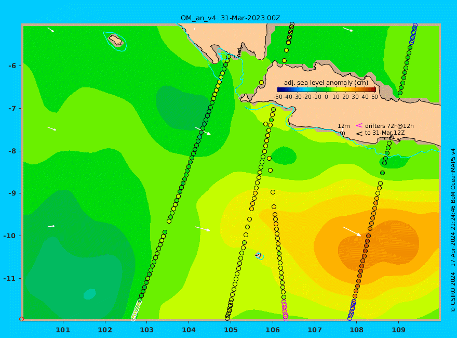Viewport: 457px width, 338px height.
Task: Click the red circle at the bottom-left map corner
Action: pyautogui.click(x=21, y=319)
